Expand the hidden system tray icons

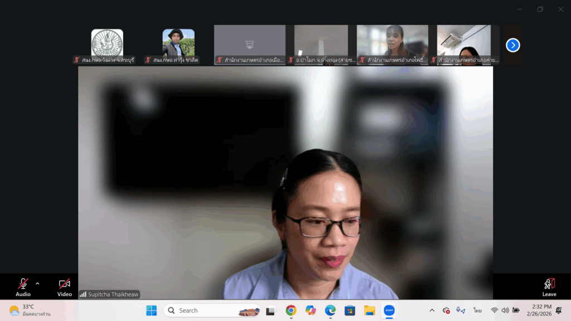[432, 310]
